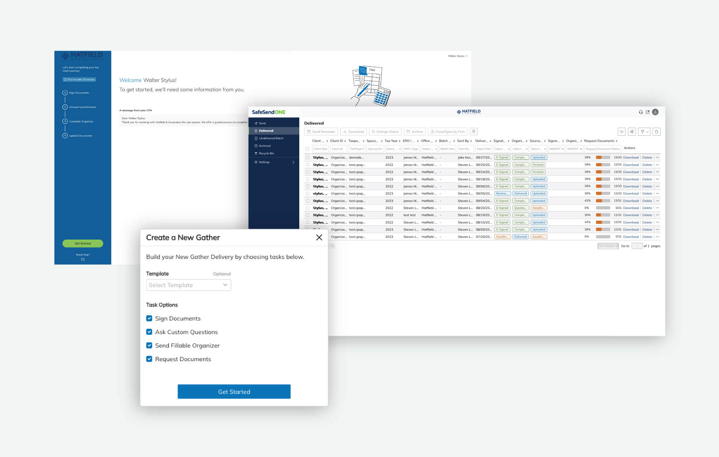Expand the Settings sidebar item

click(274, 162)
